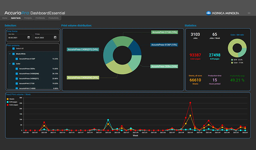Click the B/W 23.0% ratio legend marker
This screenshot has width=256, height=150.
[232, 60]
